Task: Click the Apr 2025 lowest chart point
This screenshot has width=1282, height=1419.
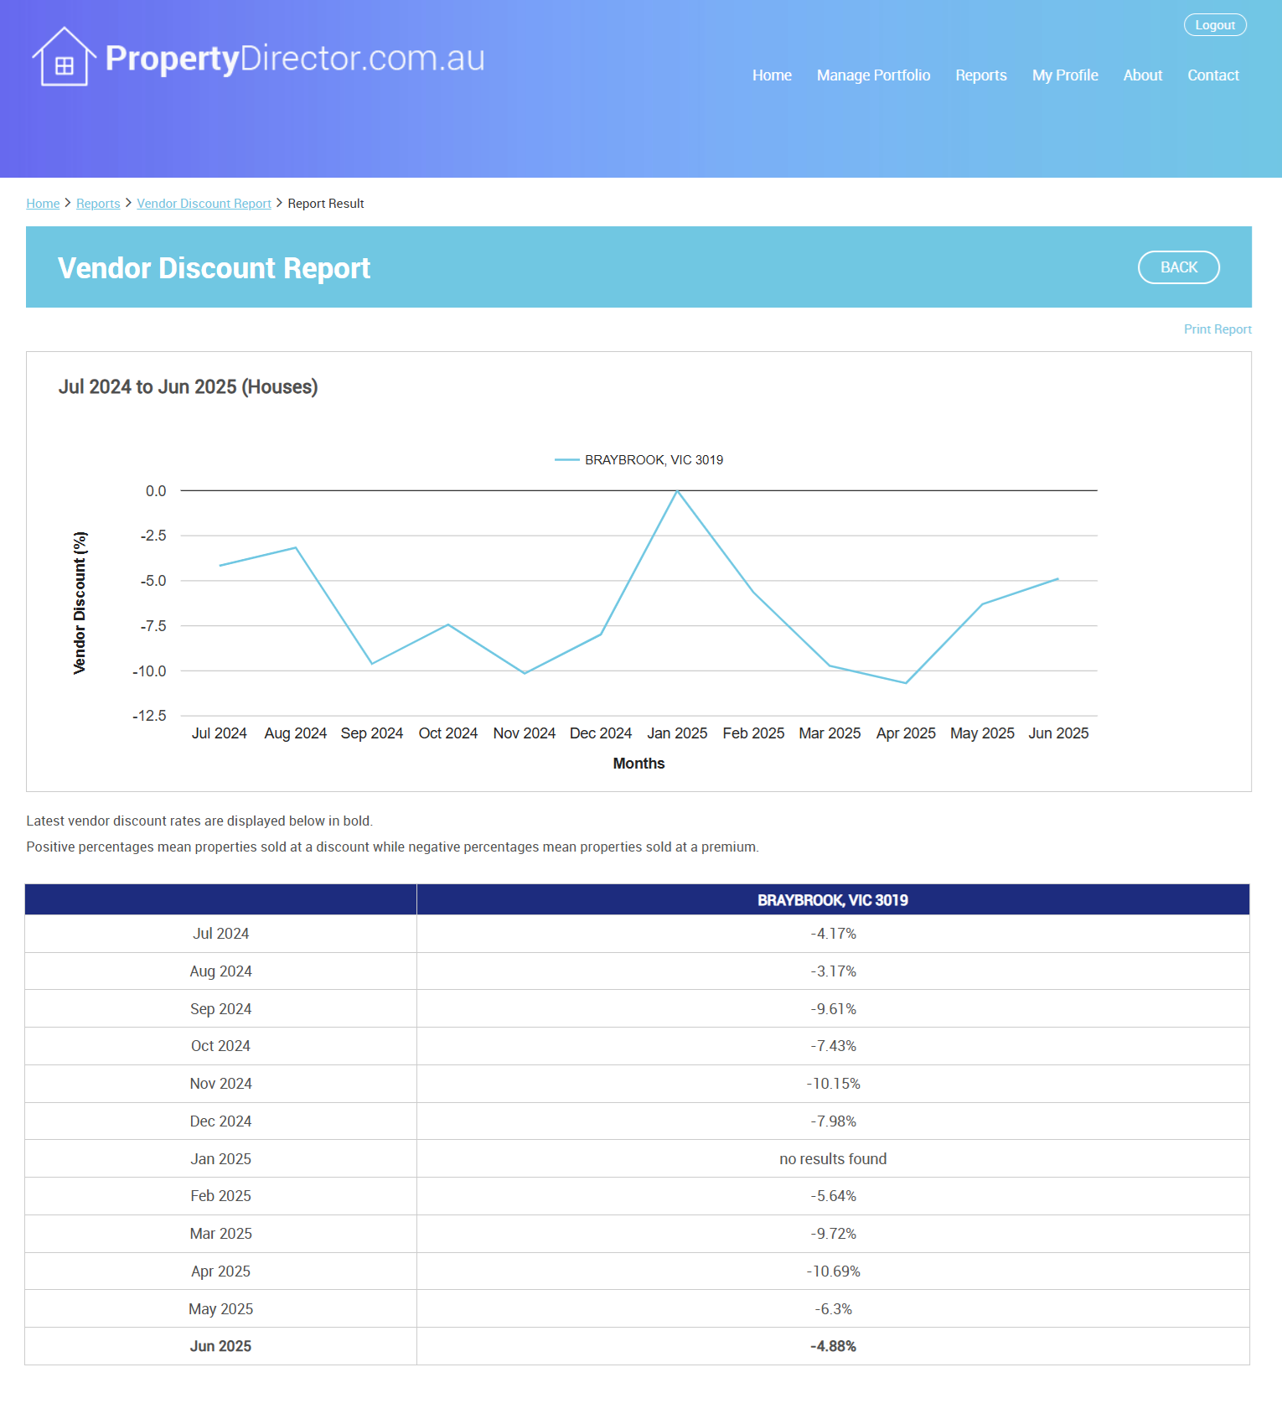Action: click(x=906, y=683)
